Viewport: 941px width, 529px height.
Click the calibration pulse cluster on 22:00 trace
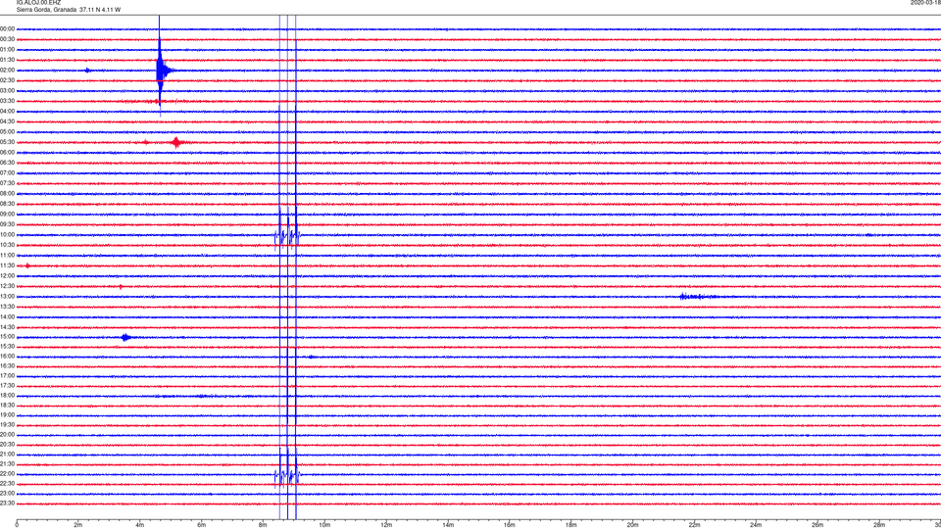[x=287, y=474]
